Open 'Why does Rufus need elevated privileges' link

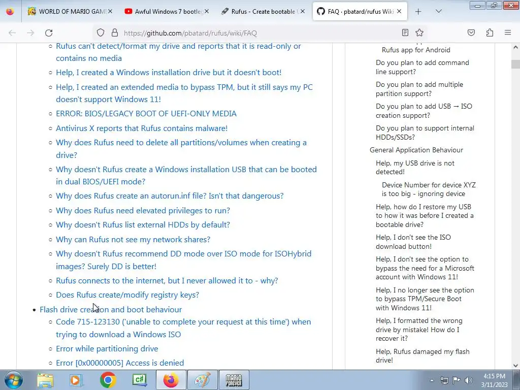[143, 210]
